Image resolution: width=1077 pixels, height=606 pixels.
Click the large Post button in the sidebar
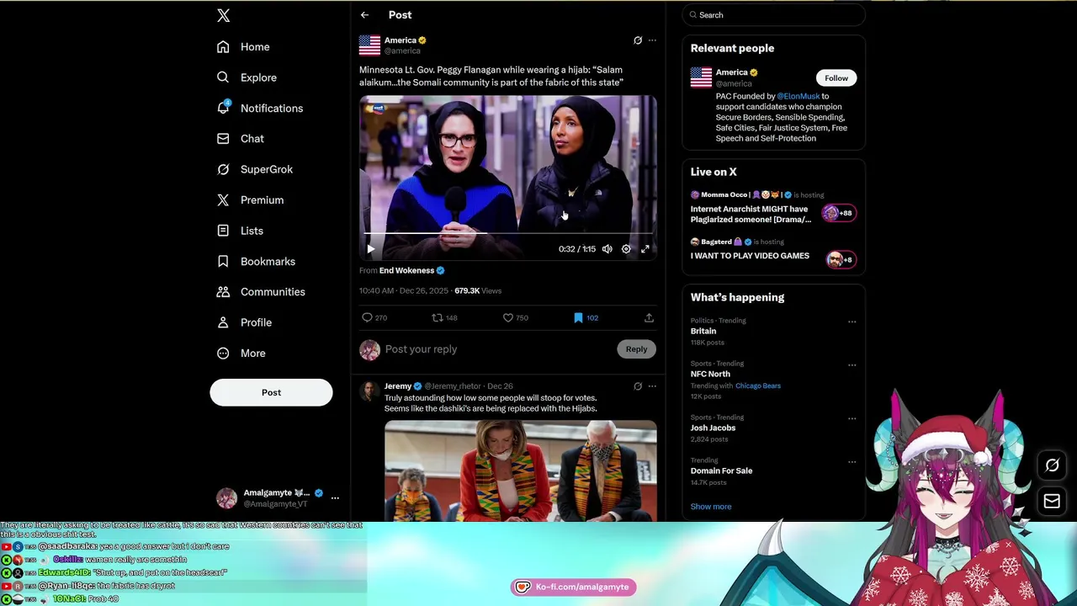coord(271,392)
